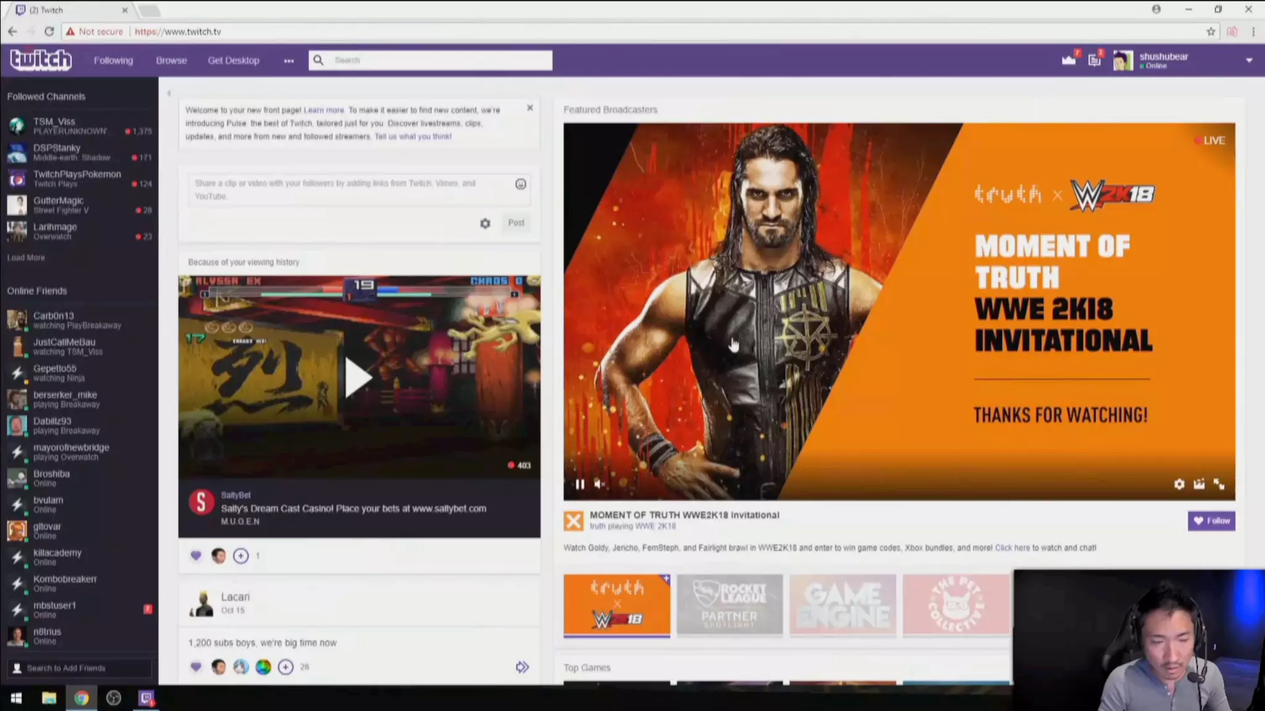1265x711 pixels.
Task: Click the Twitch logo home icon
Action: [41, 60]
